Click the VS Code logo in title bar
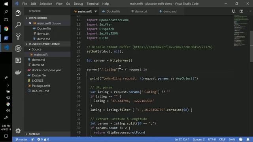 click(17, 4)
